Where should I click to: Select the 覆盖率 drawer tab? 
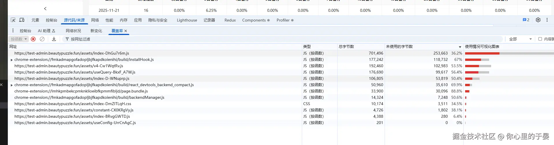coord(117,31)
